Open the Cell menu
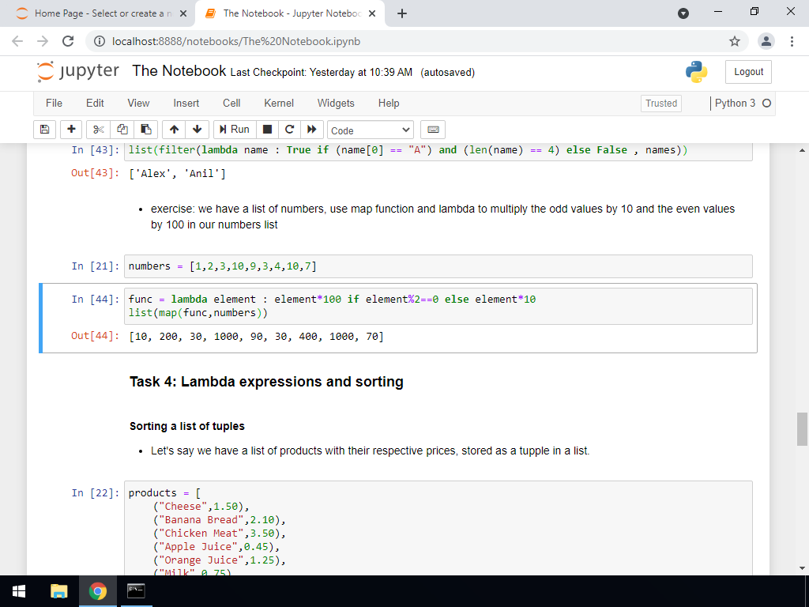This screenshot has height=607, width=809. pyautogui.click(x=231, y=104)
